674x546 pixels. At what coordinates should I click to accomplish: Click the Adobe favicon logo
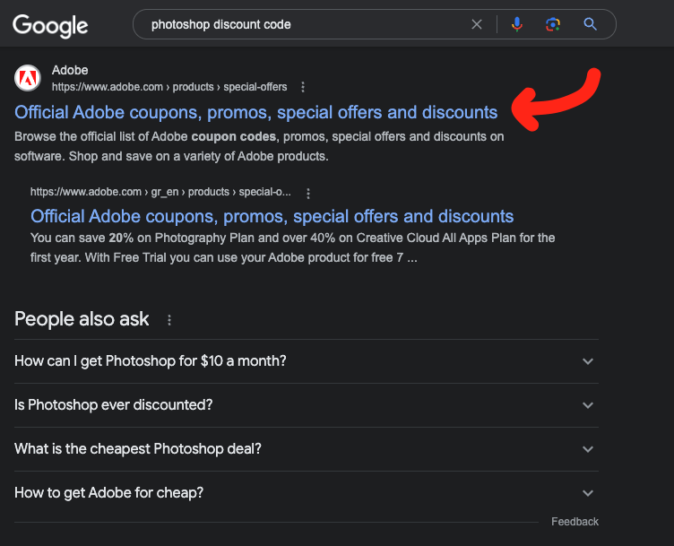pyautogui.click(x=28, y=78)
